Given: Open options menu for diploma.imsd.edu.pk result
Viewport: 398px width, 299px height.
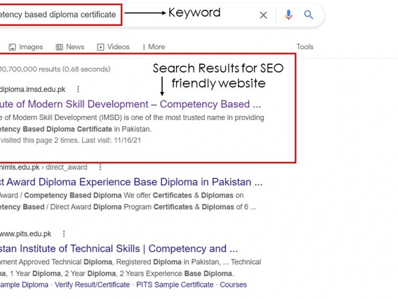Looking at the screenshot, I should (x=78, y=89).
